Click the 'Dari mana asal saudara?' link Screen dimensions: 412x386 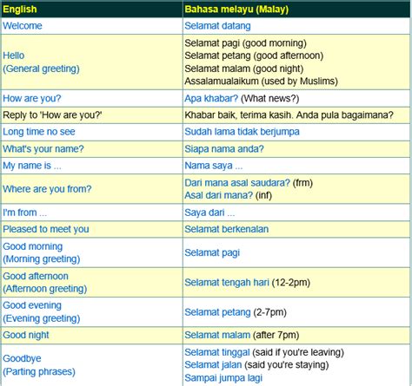coord(237,183)
